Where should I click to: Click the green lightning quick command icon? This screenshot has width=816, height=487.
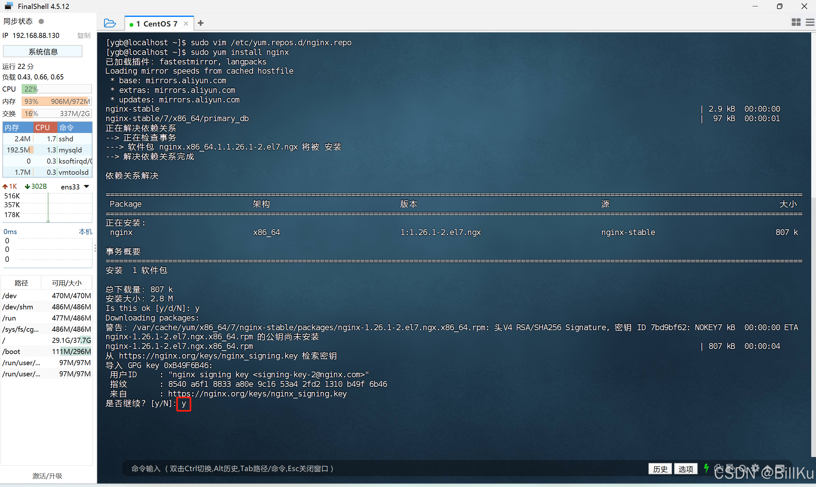(x=706, y=468)
